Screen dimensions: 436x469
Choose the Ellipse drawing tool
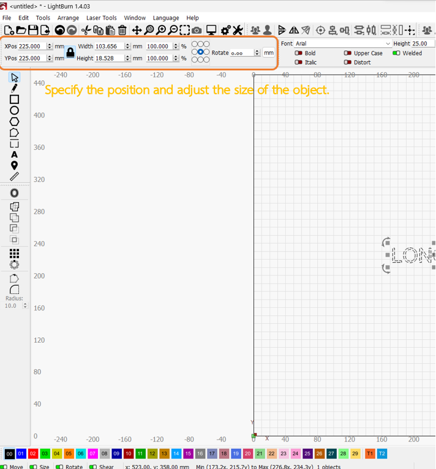pyautogui.click(x=14, y=110)
